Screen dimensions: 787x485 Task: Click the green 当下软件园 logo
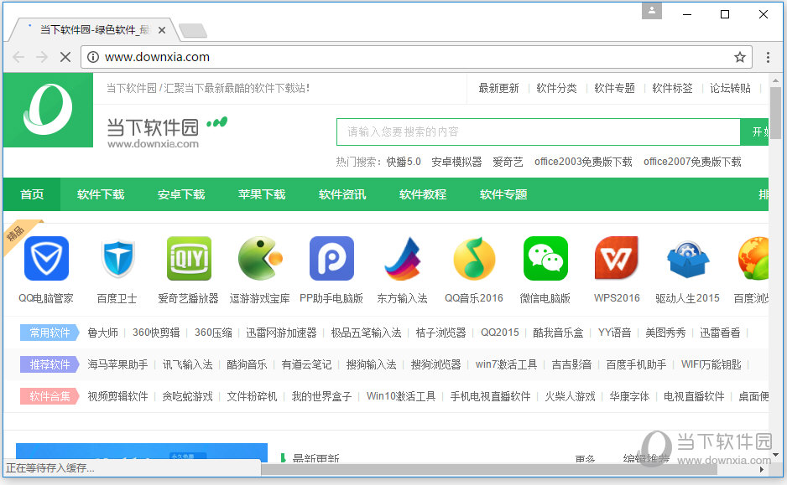48,111
